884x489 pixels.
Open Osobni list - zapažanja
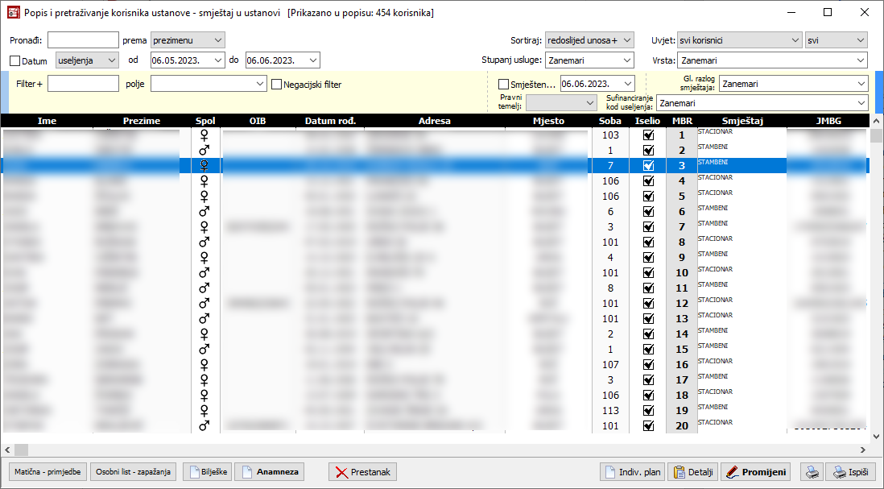134,472
